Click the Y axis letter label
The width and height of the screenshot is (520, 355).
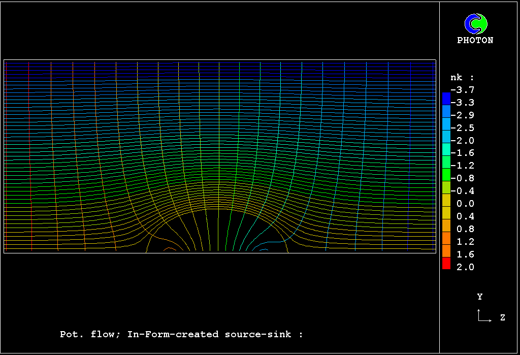pyautogui.click(x=479, y=297)
